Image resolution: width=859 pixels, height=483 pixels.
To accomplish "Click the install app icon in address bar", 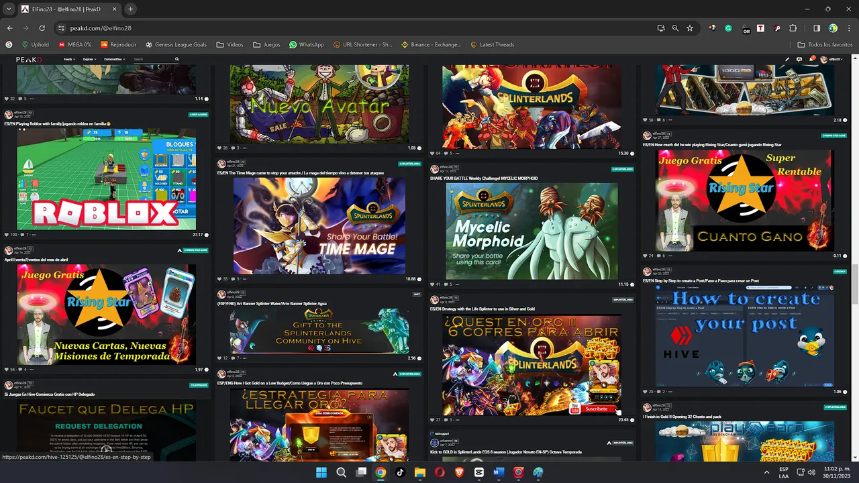I will (661, 28).
